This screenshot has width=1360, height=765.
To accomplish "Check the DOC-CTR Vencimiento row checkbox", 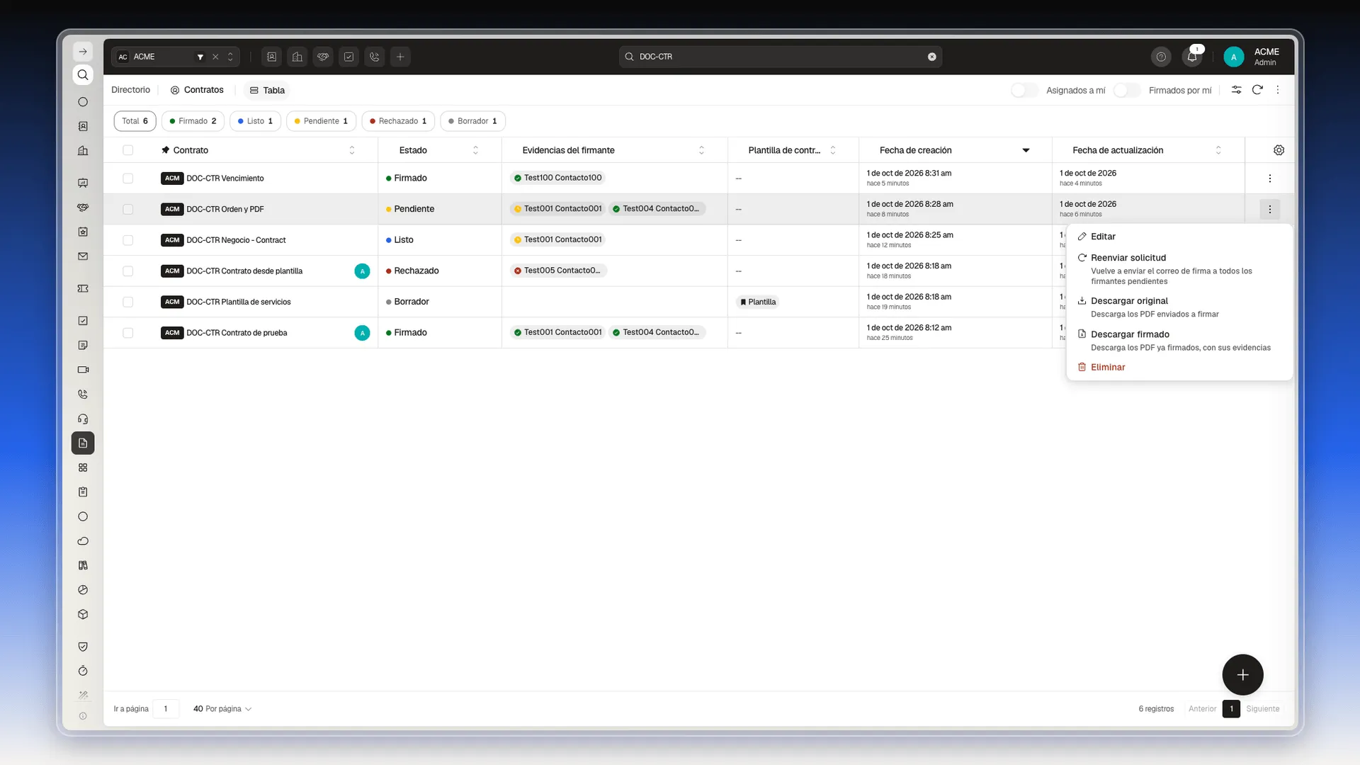I will (x=127, y=178).
